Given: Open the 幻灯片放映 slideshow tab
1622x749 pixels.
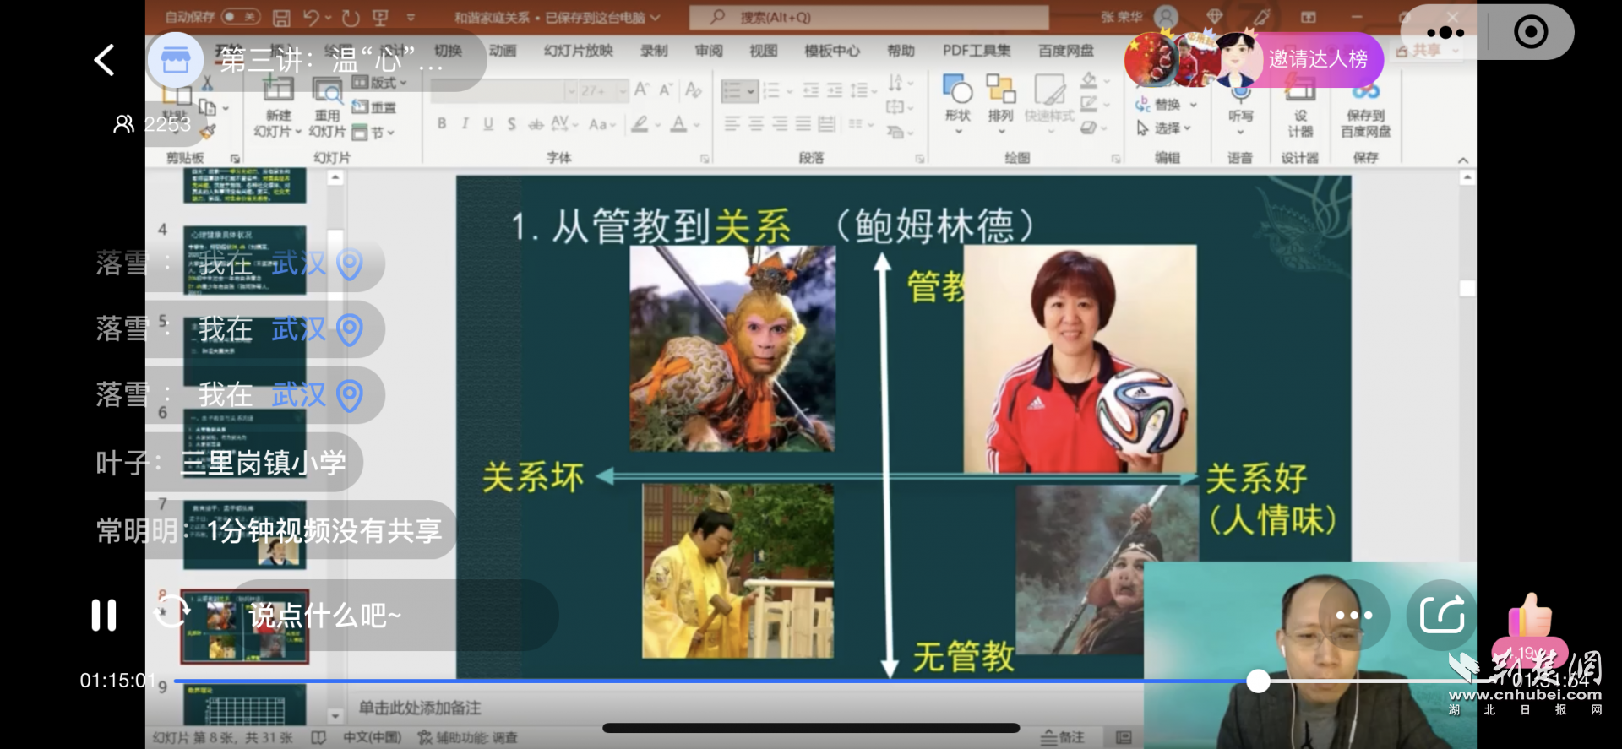Looking at the screenshot, I should 579,51.
